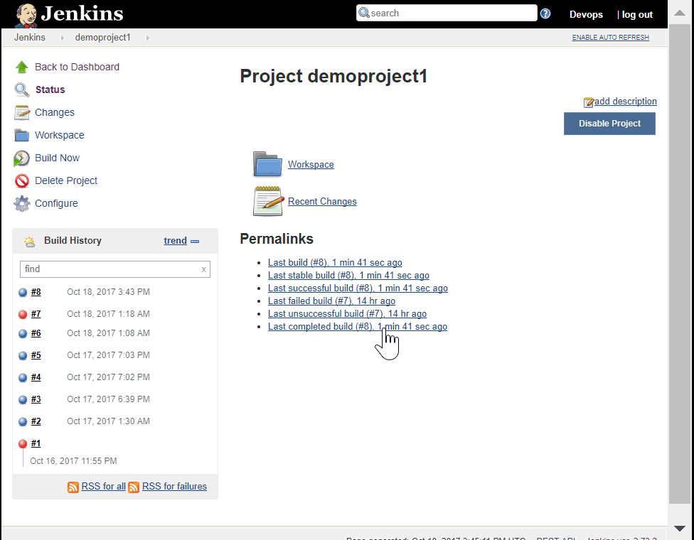
Task: Click the Jenkins butler logo icon
Action: tap(26, 15)
